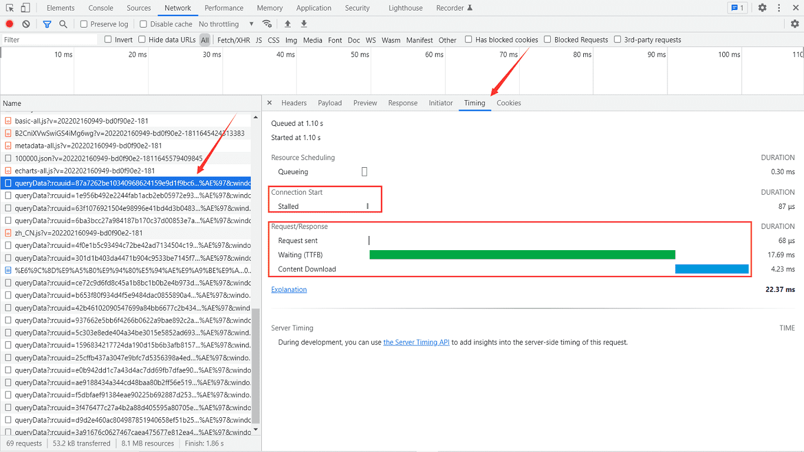Open the Server Timing API link
Screen dimensions: 804x452
click(416, 343)
